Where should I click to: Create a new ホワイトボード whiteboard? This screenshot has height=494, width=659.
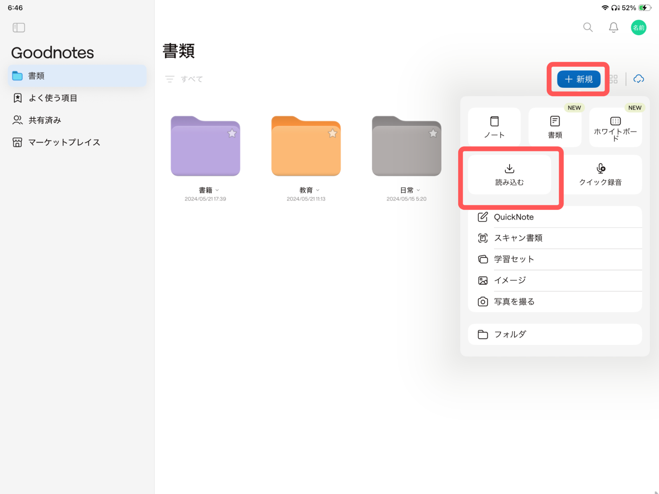615,127
